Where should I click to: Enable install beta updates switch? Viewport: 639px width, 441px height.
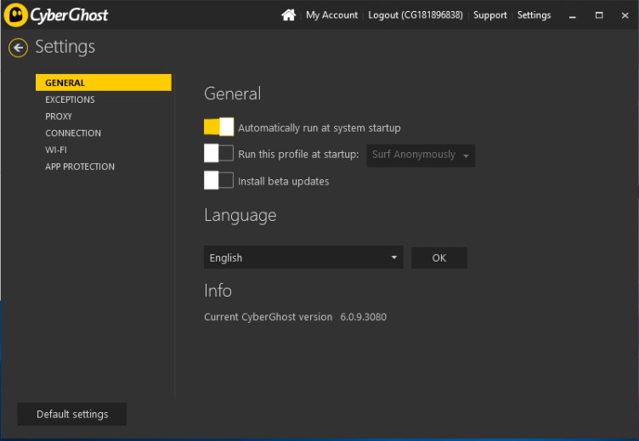pyautogui.click(x=218, y=180)
